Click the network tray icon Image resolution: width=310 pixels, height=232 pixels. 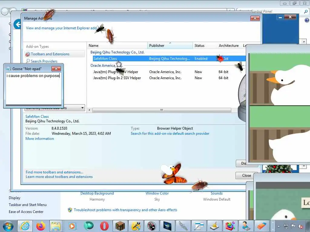[x=286, y=226]
